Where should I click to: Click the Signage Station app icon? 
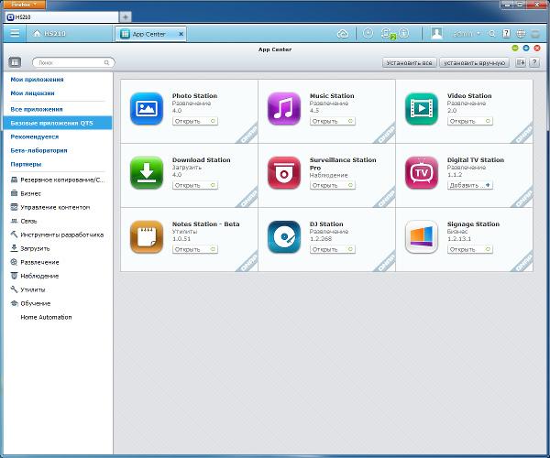[422, 236]
